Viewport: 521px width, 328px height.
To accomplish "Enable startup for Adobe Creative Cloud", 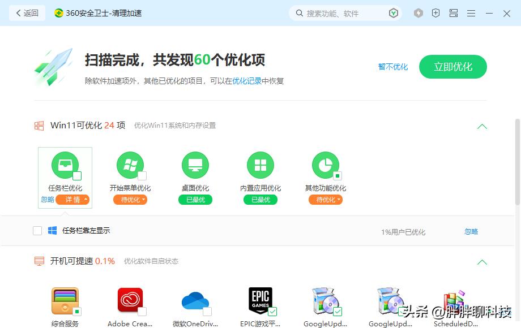I will (x=143, y=310).
